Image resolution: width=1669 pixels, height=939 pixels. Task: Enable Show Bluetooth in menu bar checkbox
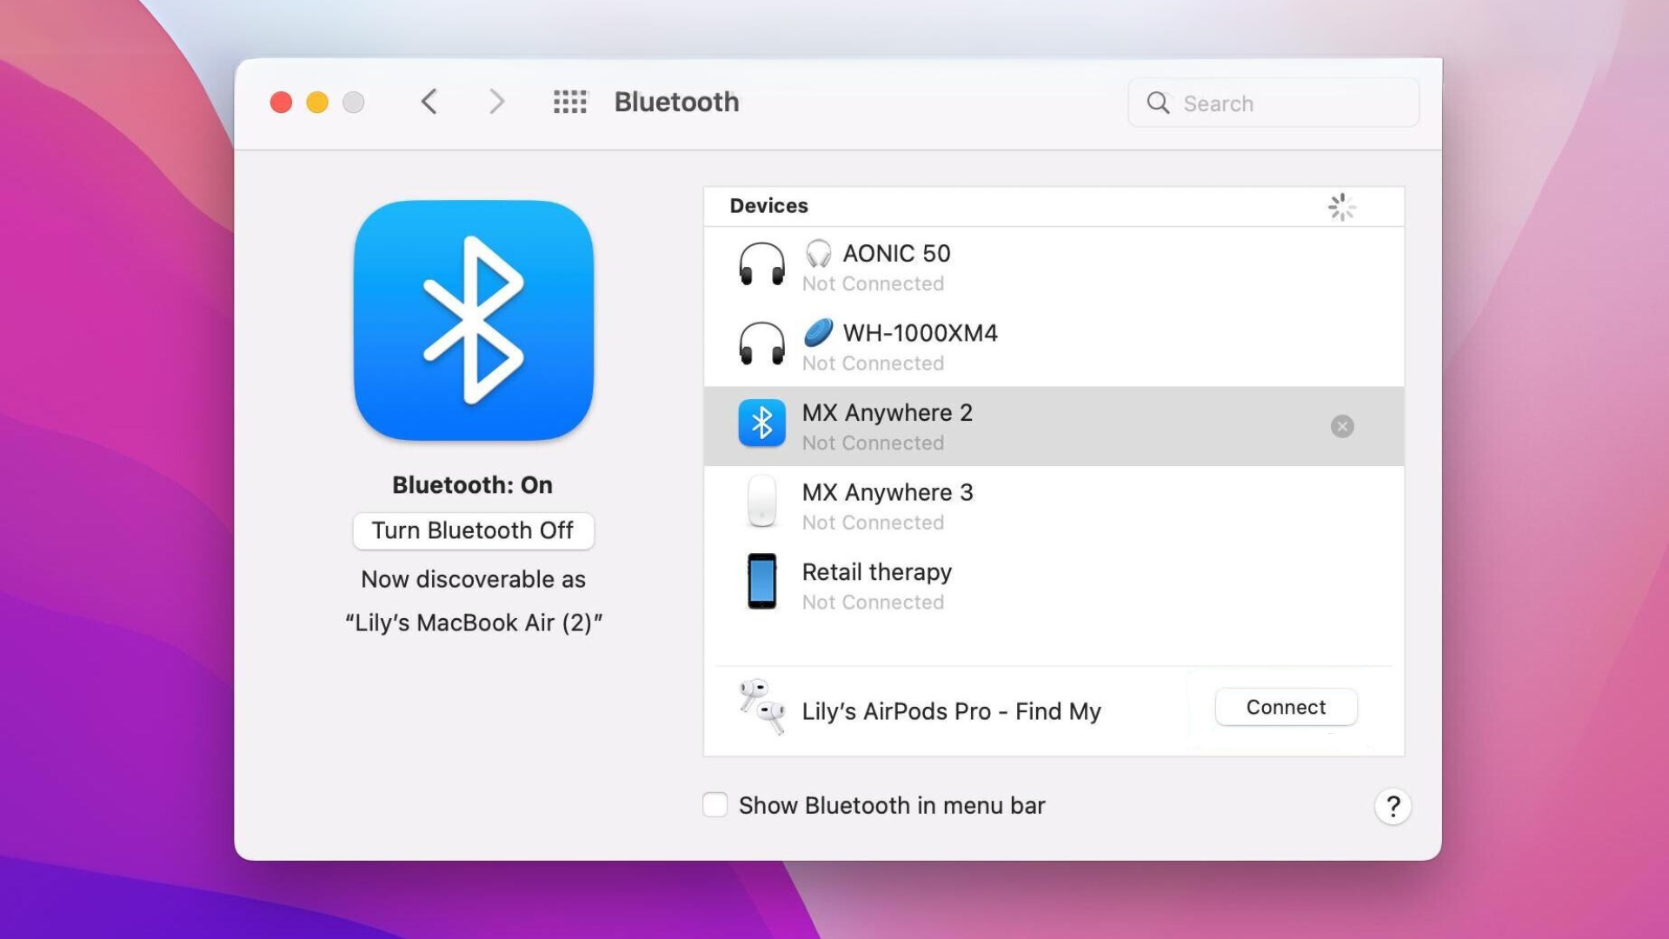pyautogui.click(x=715, y=805)
